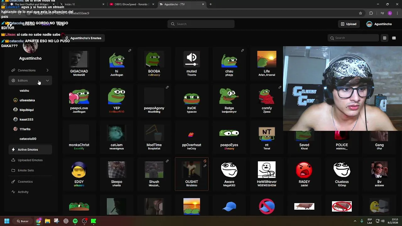Open the Life sunset emote
The width and height of the screenshot is (402, 226).
click(x=267, y=63)
